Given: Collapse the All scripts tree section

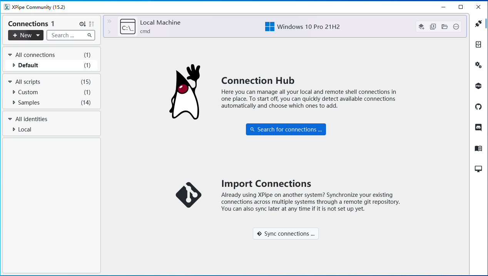Looking at the screenshot, I should [10, 82].
